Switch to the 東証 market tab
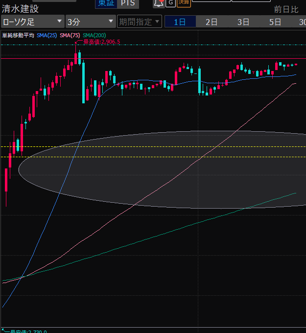Viewport: 306px width, 333px height. [106, 3]
